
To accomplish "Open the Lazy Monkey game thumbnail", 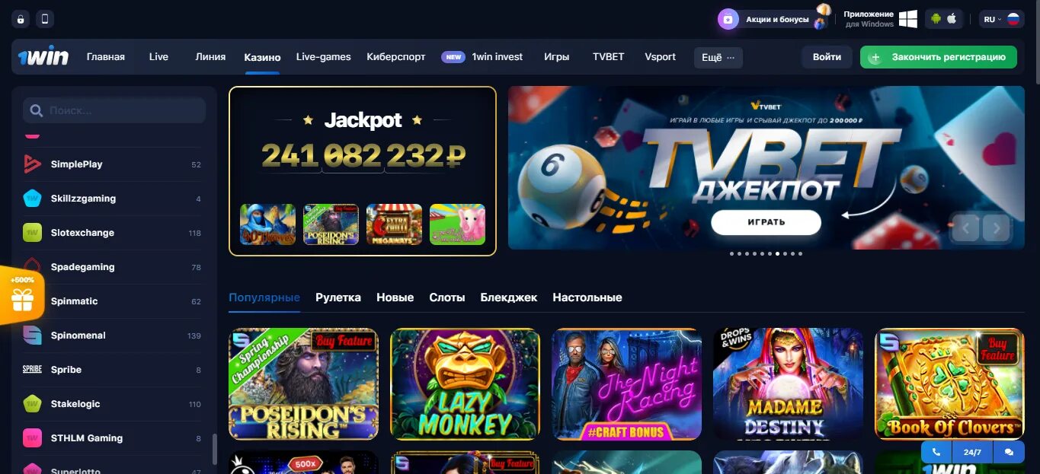I will click(465, 384).
